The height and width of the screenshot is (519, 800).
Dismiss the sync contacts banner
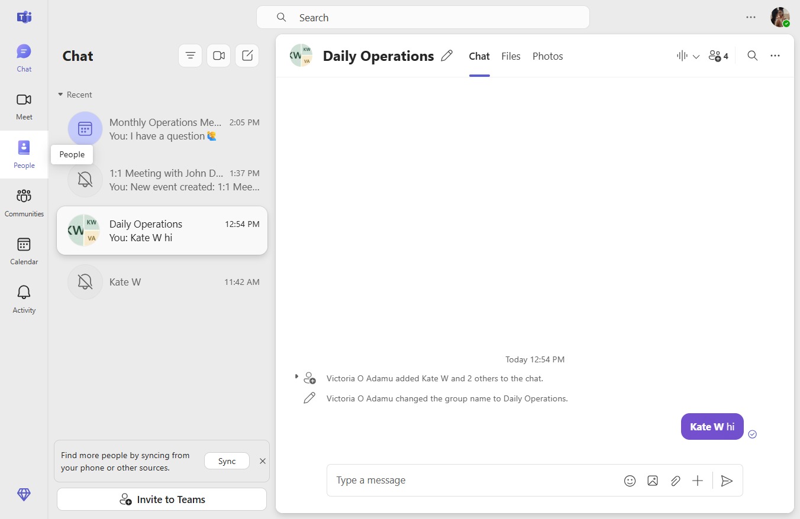263,461
